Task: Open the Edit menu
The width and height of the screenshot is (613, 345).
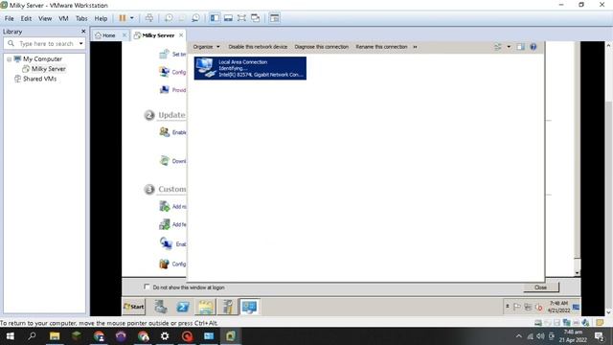Action: (26, 18)
